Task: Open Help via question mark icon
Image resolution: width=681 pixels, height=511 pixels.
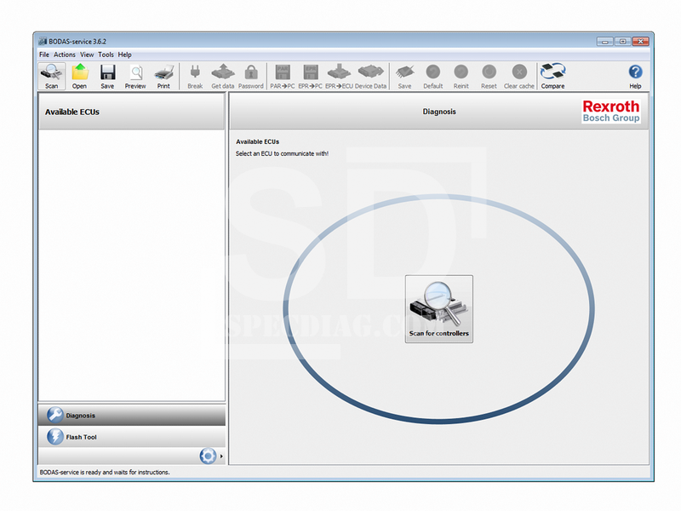Action: coord(635,76)
